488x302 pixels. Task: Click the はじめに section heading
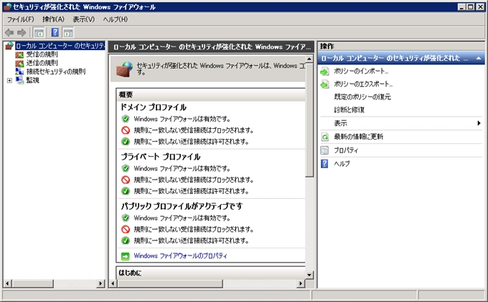[130, 273]
